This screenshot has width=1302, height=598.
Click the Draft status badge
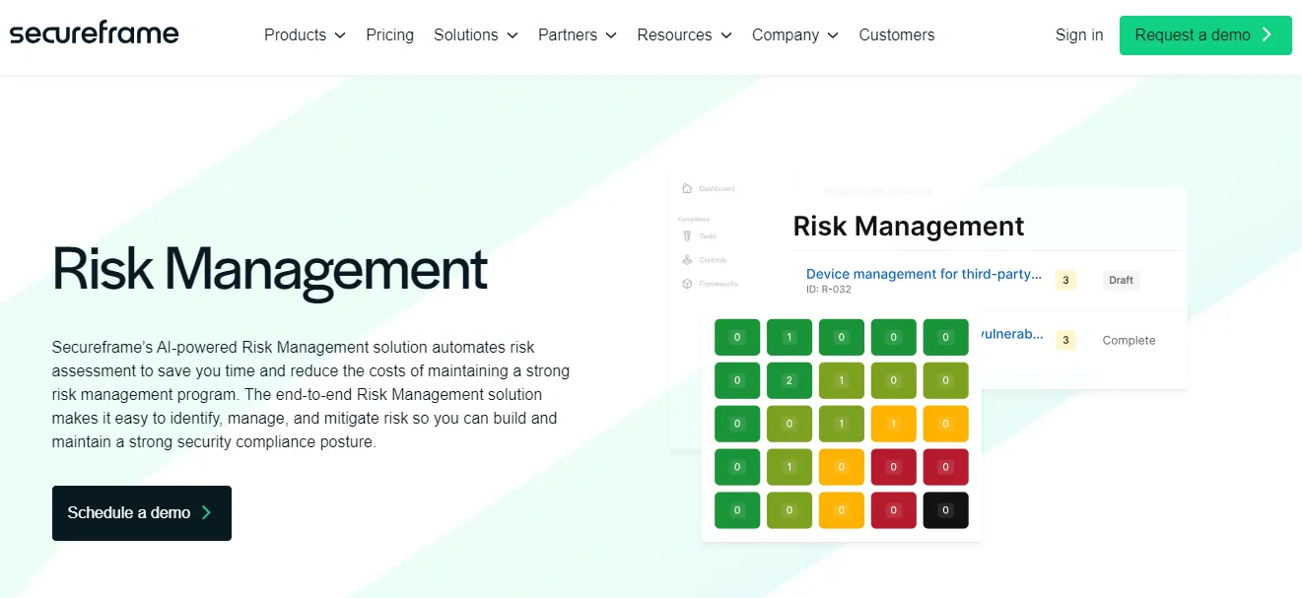coord(1121,280)
